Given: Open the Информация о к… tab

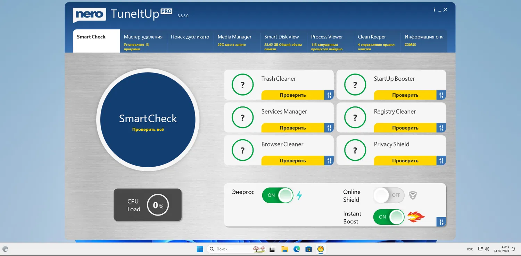Looking at the screenshot, I should click(424, 41).
